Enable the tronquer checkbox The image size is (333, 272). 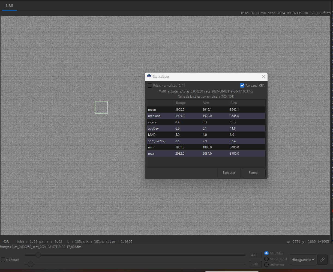[x=3, y=260]
